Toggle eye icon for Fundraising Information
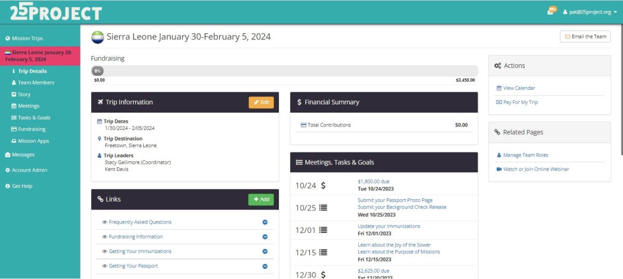The image size is (623, 279). 104,237
